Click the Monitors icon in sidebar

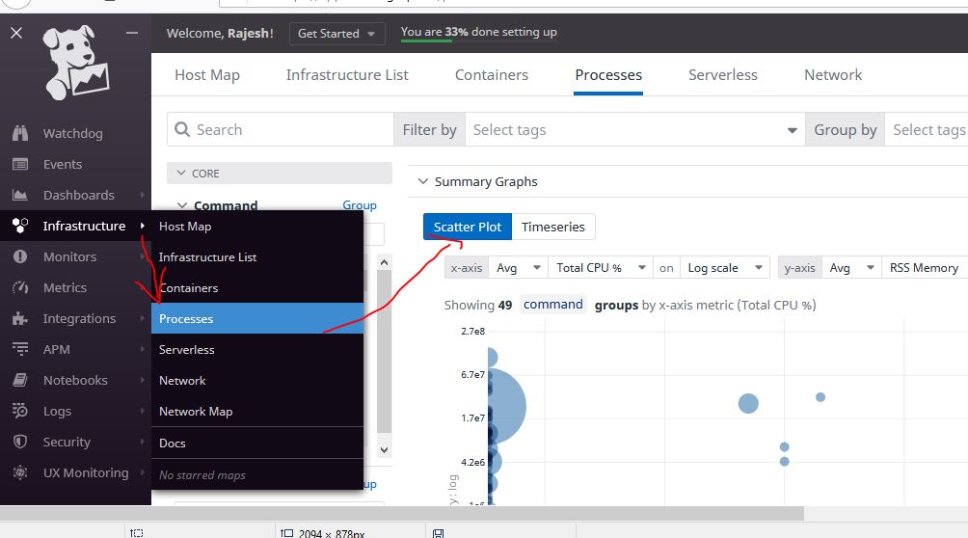point(20,257)
